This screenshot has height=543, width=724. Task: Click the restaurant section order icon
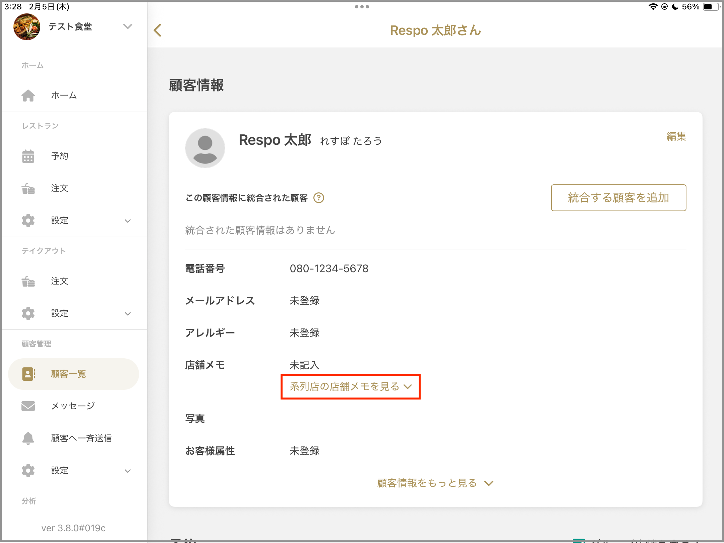click(x=28, y=188)
